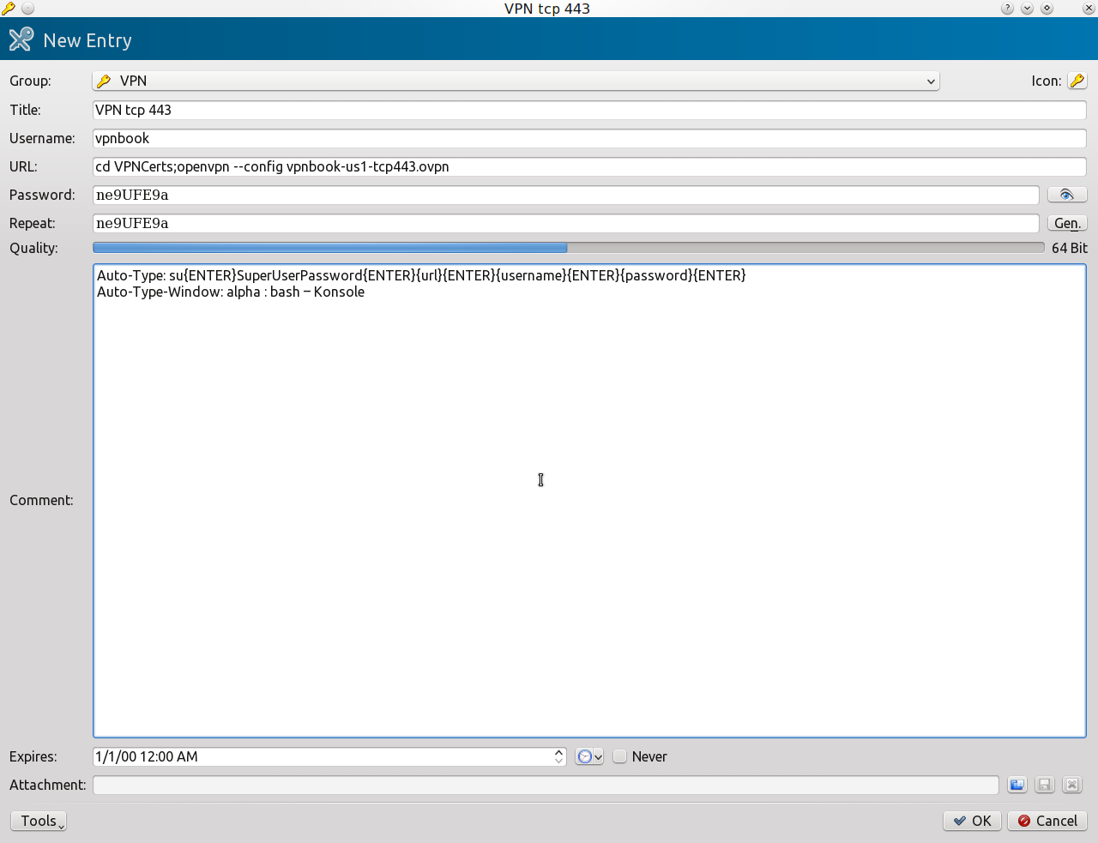Click the save attachment disk icon
Screen dimensions: 1098x843
tap(1044, 785)
